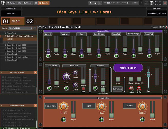Open the setlist ellipsis options button

coord(35,28)
